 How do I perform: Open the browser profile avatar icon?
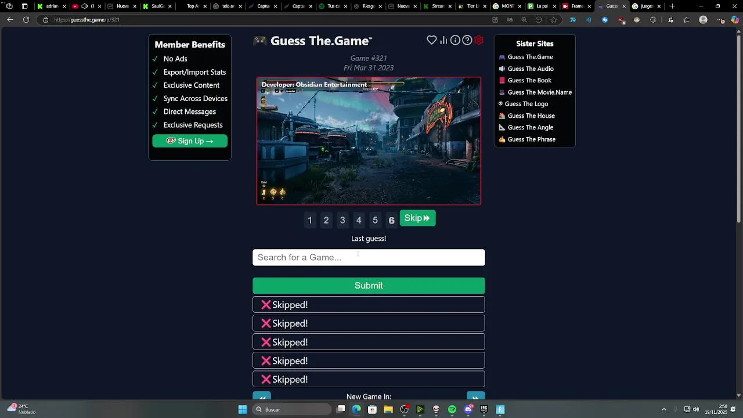point(704,20)
